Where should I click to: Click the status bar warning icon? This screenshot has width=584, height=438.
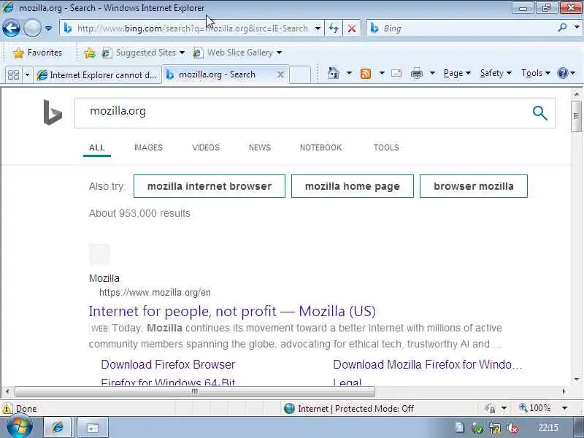(7, 409)
